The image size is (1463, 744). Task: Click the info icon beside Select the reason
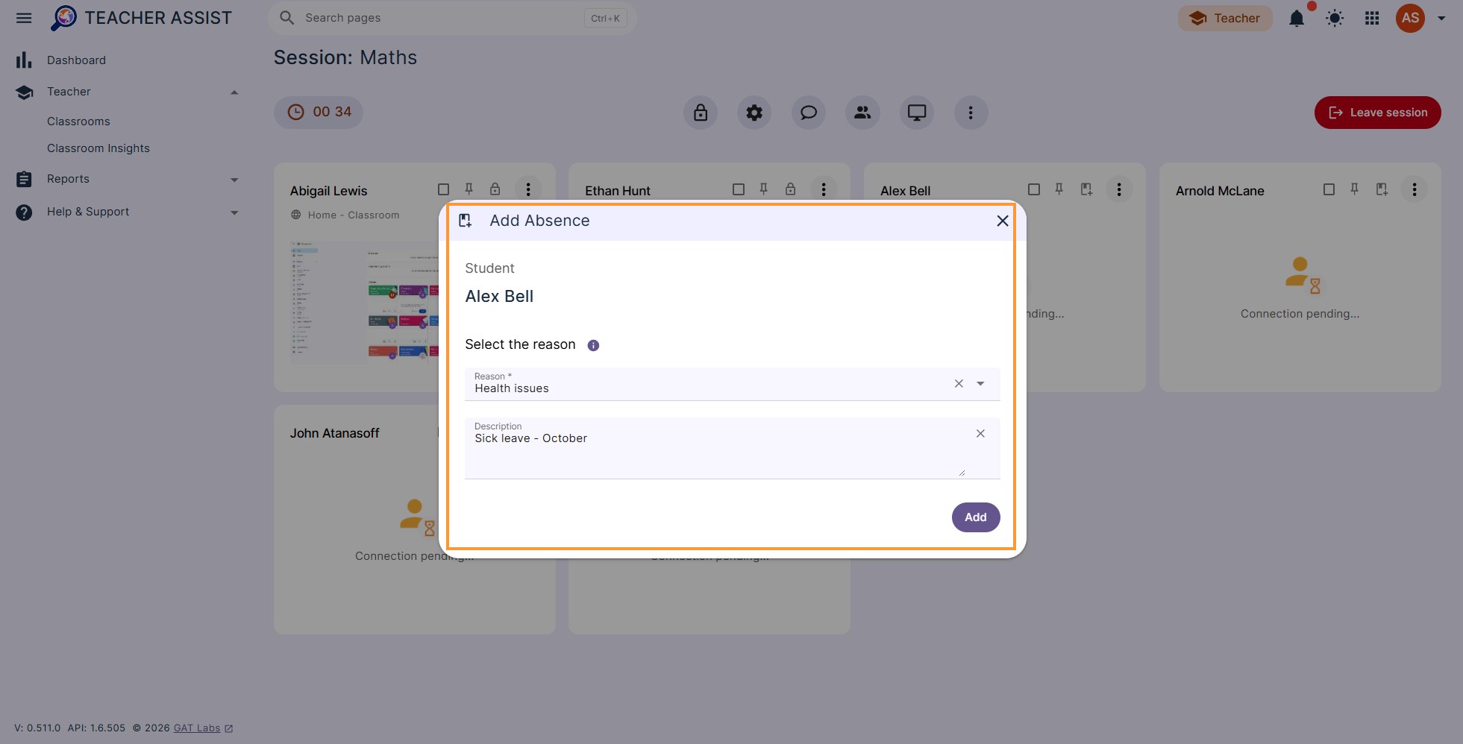[x=593, y=345]
